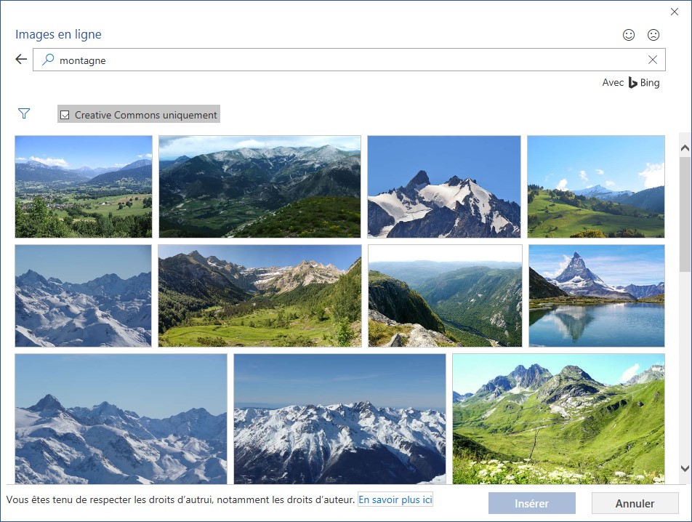Open the En savoir plus ici link
The height and width of the screenshot is (522, 692).
(395, 499)
